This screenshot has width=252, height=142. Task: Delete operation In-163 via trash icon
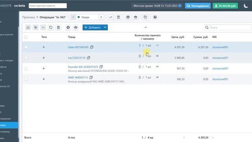coord(119,17)
